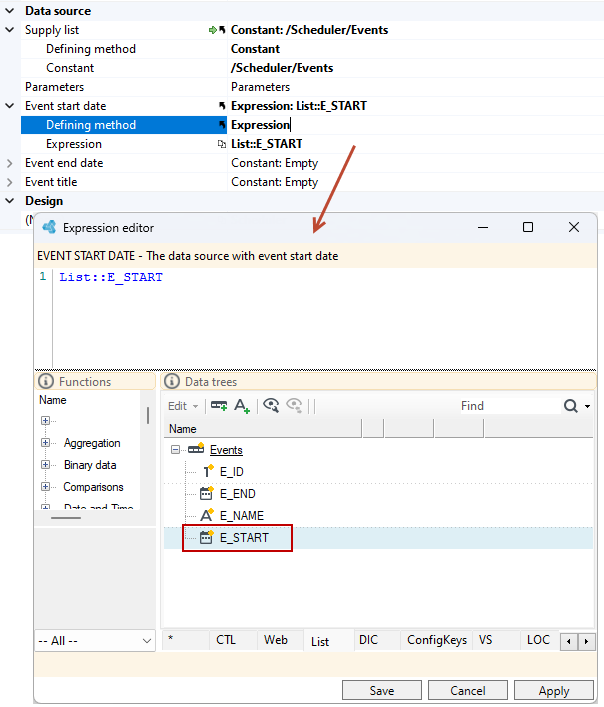
Task: Click the Expression editor app icon
Action: [49, 227]
